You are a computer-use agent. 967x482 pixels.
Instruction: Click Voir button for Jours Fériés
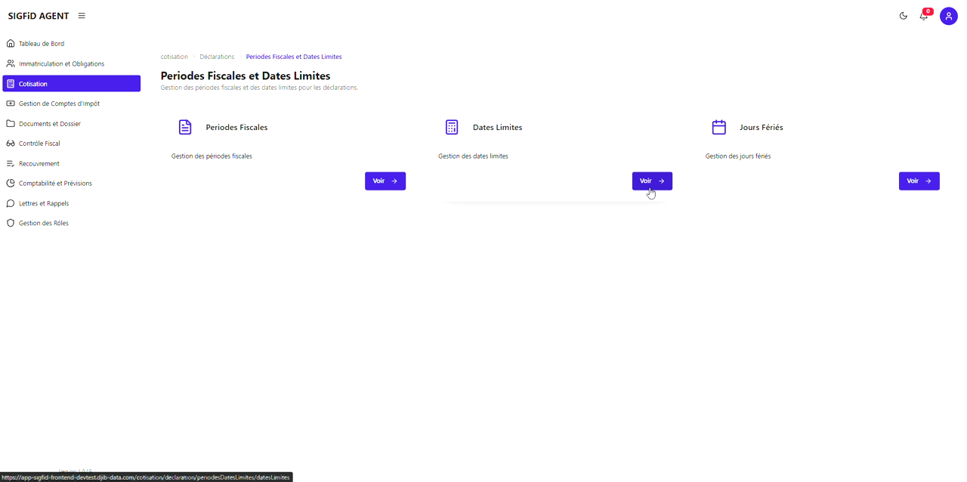[919, 181]
